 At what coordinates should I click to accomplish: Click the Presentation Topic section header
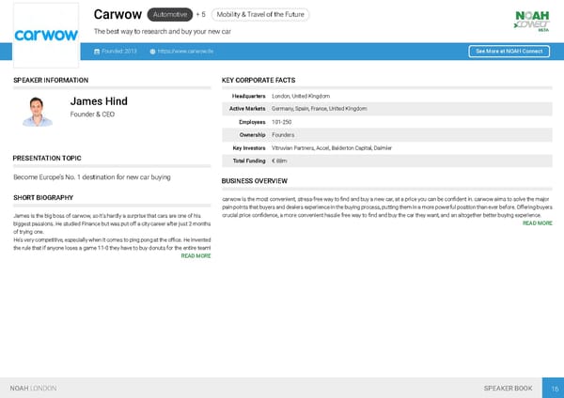[x=47, y=158]
